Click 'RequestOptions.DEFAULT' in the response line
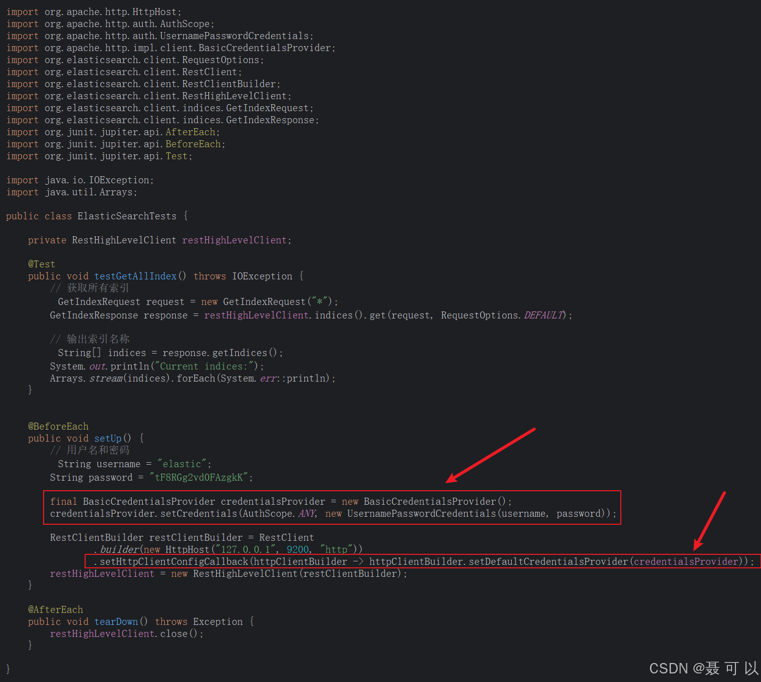 click(503, 315)
